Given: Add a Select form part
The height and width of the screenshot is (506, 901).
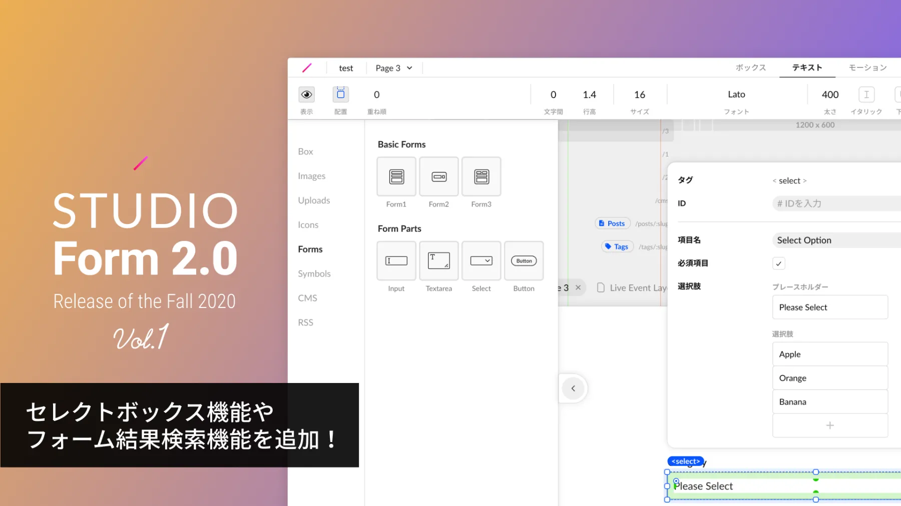Looking at the screenshot, I should [482, 260].
